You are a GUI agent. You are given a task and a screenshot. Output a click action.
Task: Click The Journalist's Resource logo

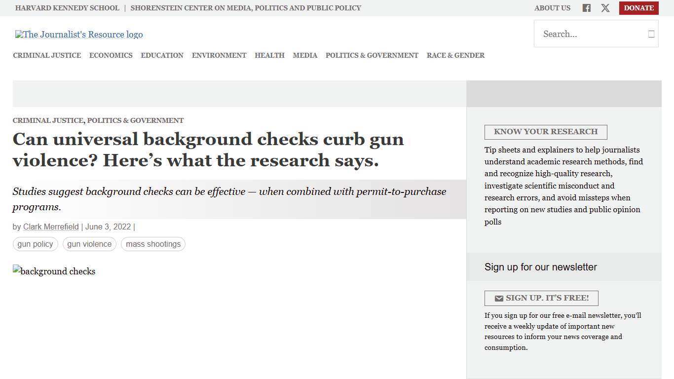[x=79, y=35]
